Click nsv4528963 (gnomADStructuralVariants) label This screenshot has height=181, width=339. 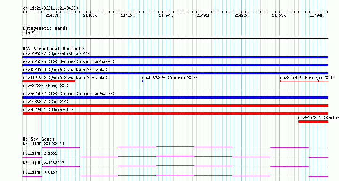pyautogui.click(x=65, y=69)
